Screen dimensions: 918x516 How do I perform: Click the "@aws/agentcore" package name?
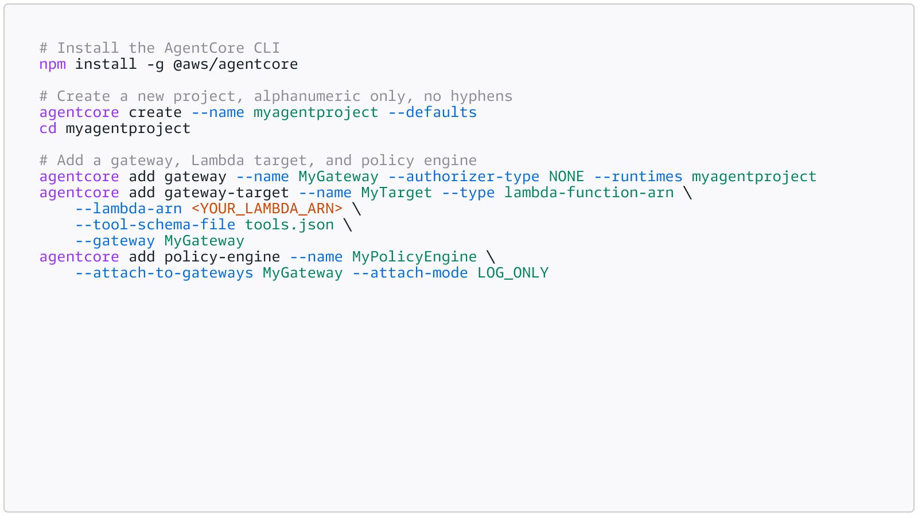[x=235, y=64]
